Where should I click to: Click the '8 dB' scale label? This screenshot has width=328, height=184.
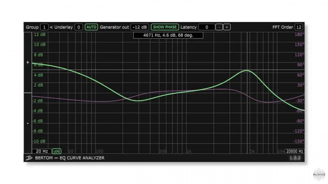38,55
